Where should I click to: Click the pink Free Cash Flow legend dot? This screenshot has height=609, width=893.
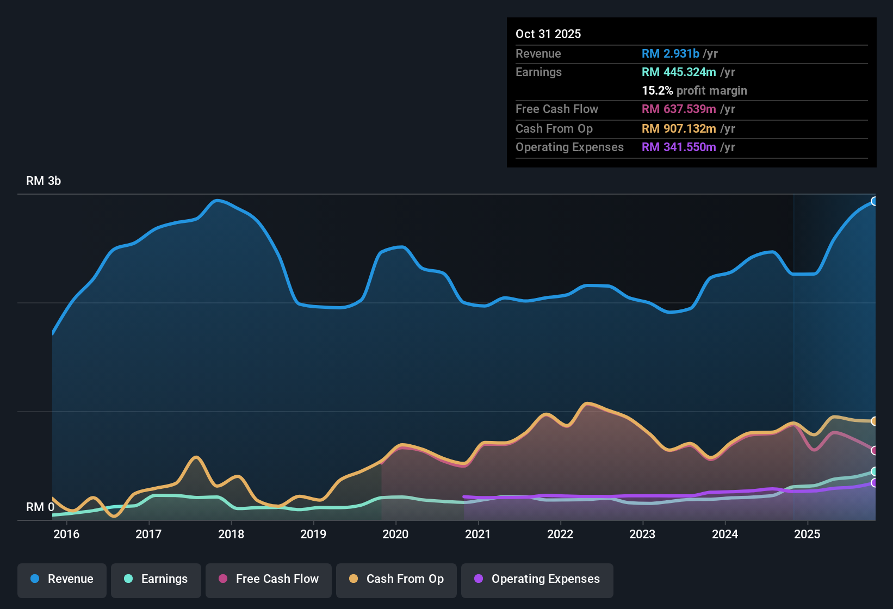222,579
